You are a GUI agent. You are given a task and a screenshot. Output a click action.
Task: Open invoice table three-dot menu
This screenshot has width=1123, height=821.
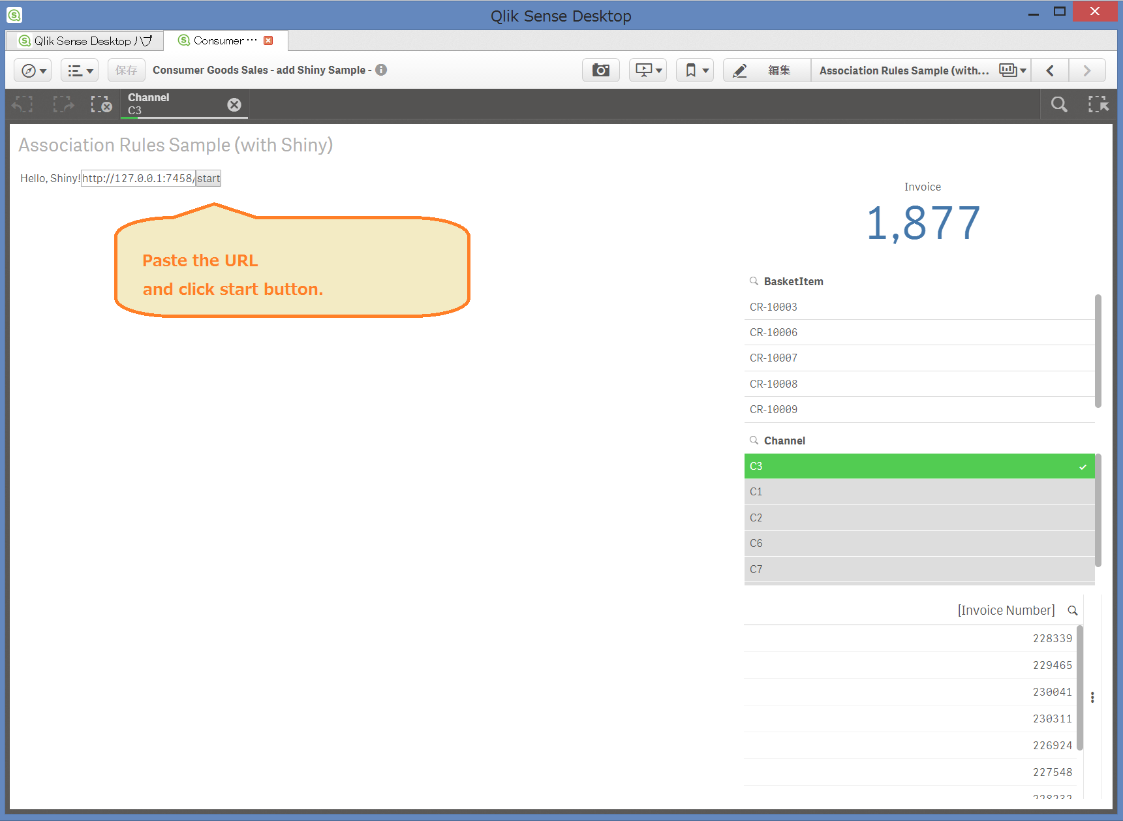(1092, 697)
